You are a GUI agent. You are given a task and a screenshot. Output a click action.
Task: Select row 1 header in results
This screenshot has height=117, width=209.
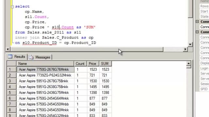pyautogui.click(x=12, y=69)
